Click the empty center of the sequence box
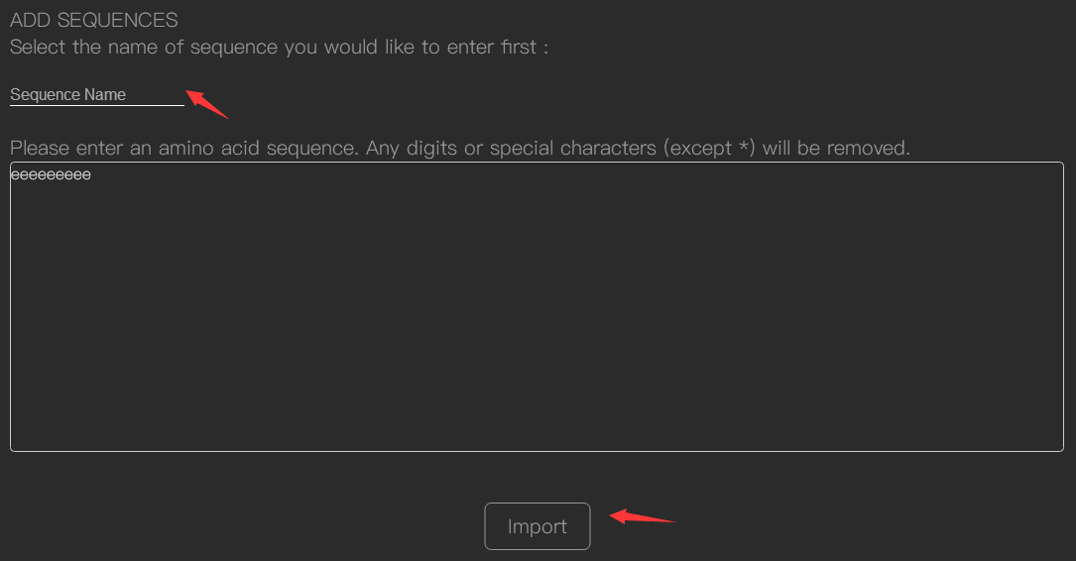 coord(537,306)
